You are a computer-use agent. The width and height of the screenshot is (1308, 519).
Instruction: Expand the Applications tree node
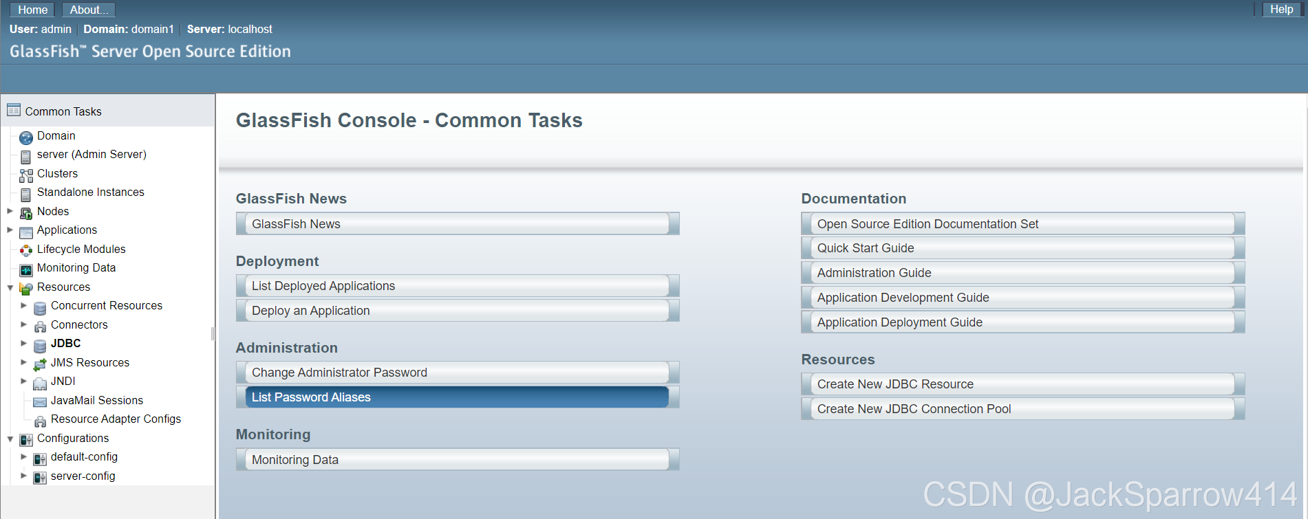(10, 230)
